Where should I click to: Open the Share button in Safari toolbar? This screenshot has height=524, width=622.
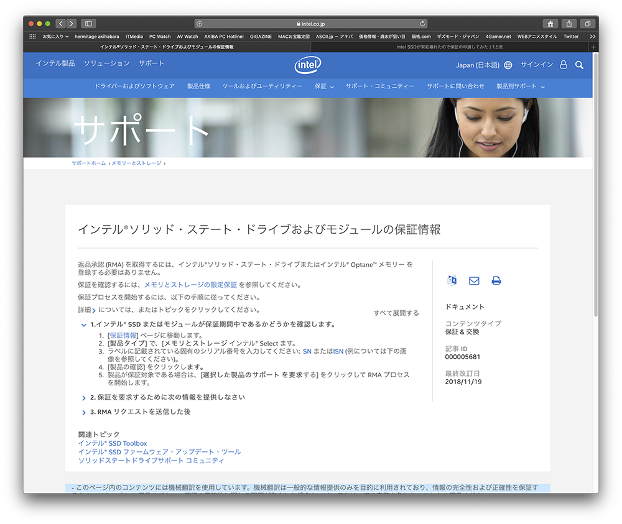(x=569, y=24)
